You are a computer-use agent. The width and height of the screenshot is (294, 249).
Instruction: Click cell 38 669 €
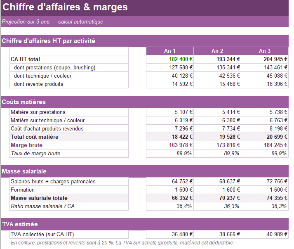pyautogui.click(x=217, y=235)
